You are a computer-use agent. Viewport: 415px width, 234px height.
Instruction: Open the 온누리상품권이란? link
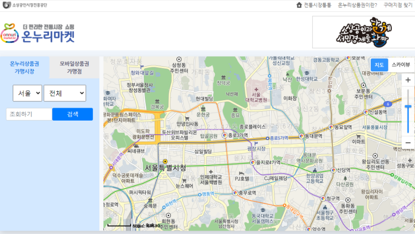357,5
